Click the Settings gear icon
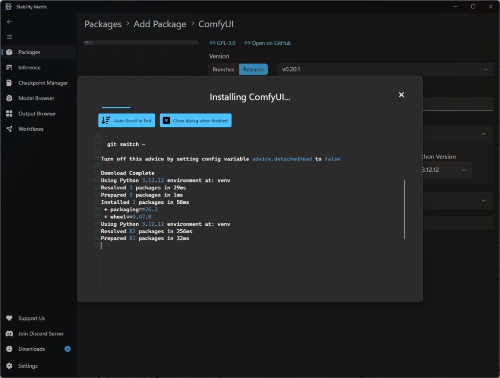Image resolution: width=500 pixels, height=378 pixels. coord(9,366)
